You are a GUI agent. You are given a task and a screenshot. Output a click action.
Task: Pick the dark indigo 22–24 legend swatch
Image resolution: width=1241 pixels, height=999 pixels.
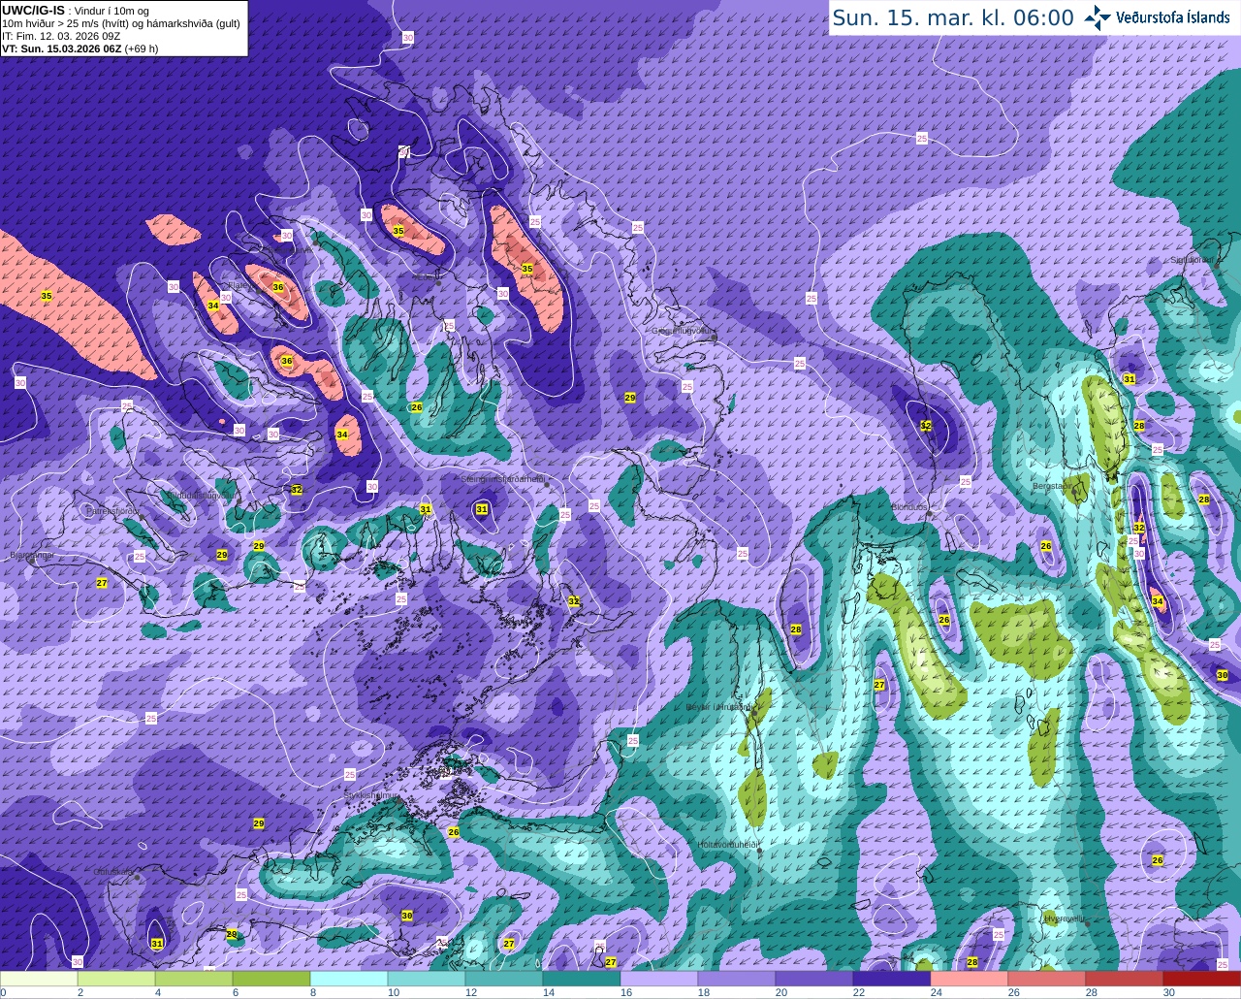point(892,979)
